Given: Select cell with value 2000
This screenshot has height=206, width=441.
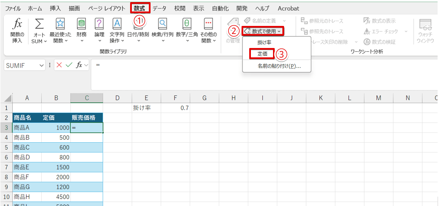Looking at the screenshot, I should pyautogui.click(x=56, y=177).
